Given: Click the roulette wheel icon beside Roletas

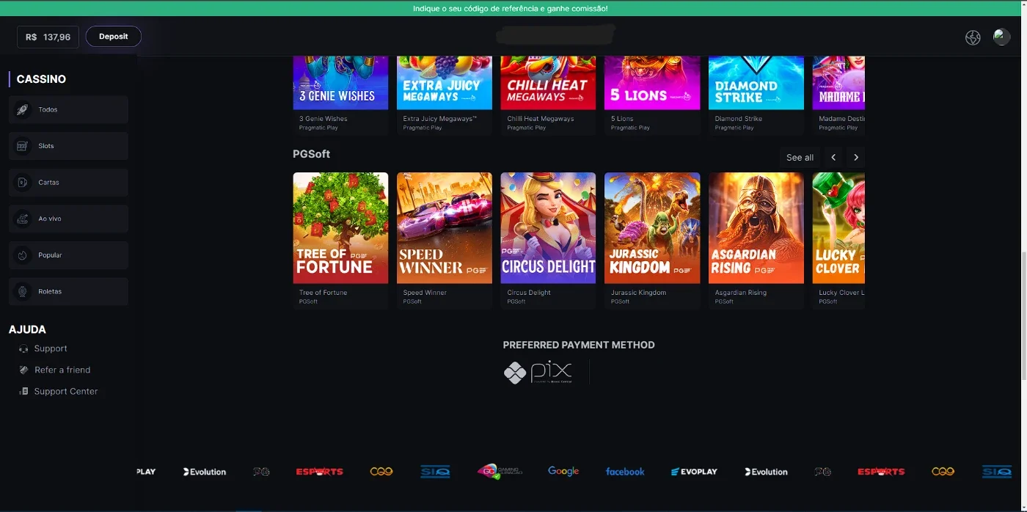Looking at the screenshot, I should click(23, 291).
